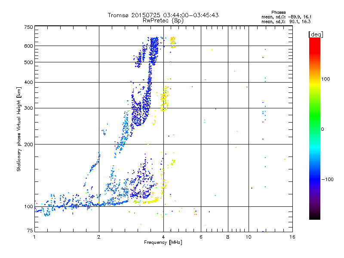
Task: Click the y-axis tick label '300'
Action: 29,108
